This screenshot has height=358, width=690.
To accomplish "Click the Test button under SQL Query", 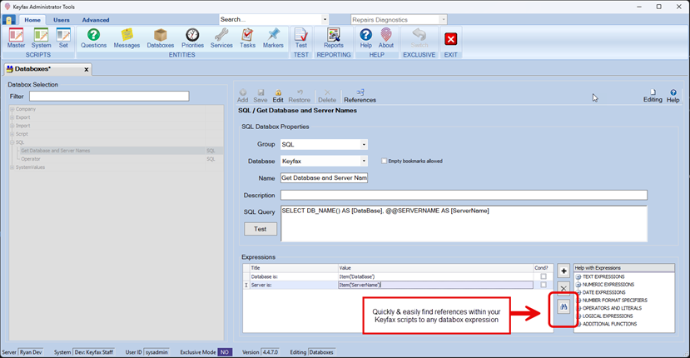I will [x=260, y=229].
